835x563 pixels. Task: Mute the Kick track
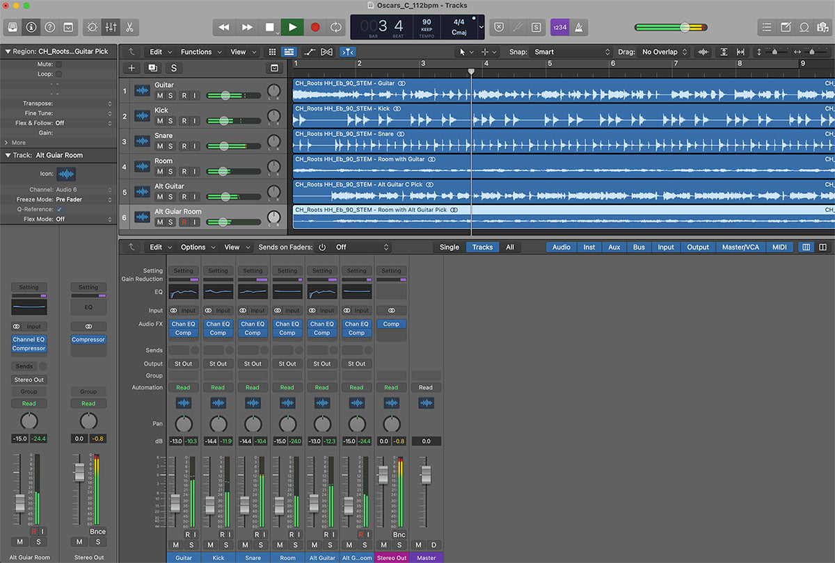click(160, 121)
